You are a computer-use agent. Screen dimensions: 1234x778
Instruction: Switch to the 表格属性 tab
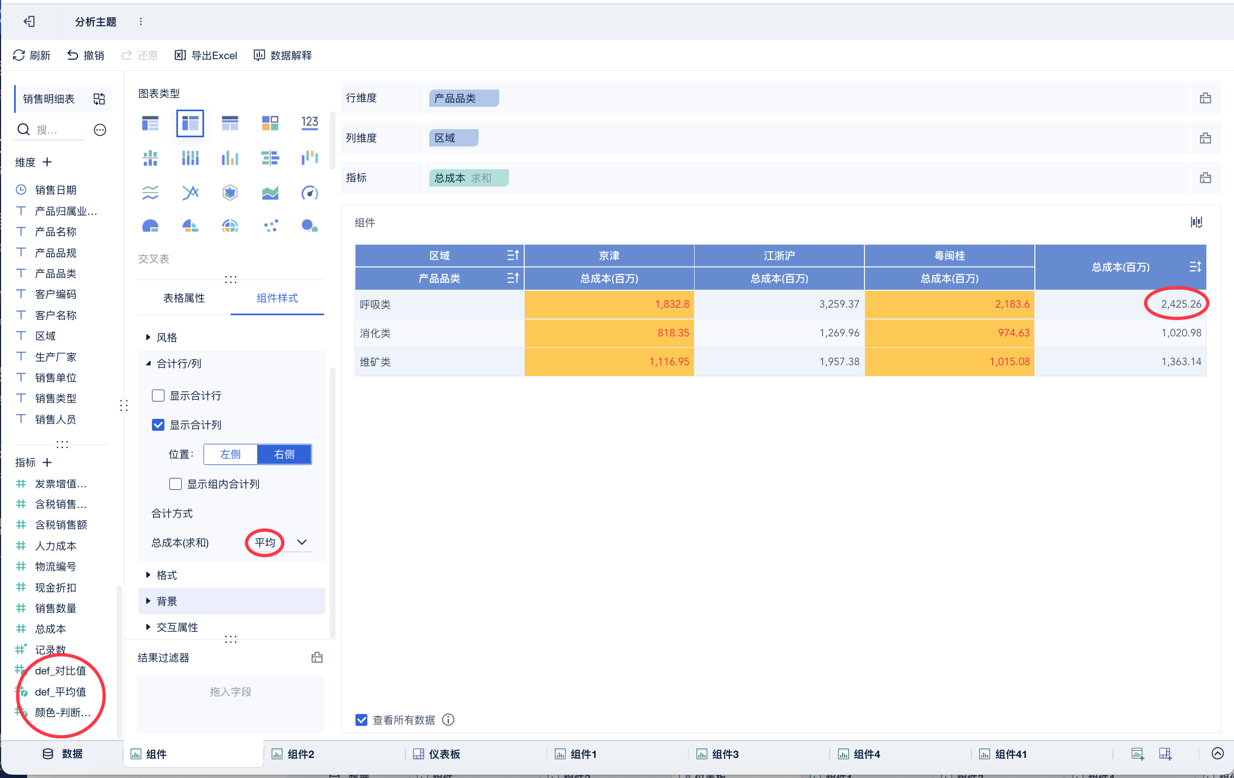point(184,298)
